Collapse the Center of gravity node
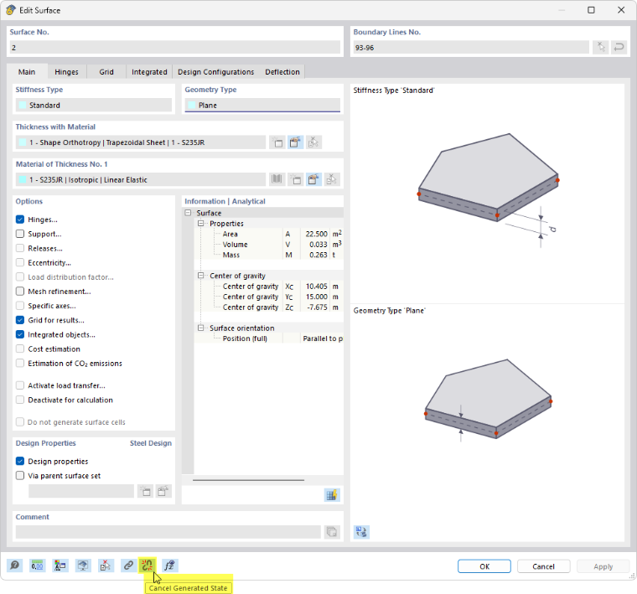This screenshot has width=637, height=594. click(x=200, y=276)
